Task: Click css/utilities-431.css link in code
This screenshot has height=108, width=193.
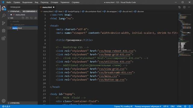Action: (x=115, y=62)
